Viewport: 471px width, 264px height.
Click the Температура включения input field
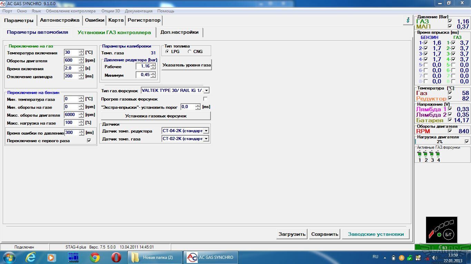(71, 52)
